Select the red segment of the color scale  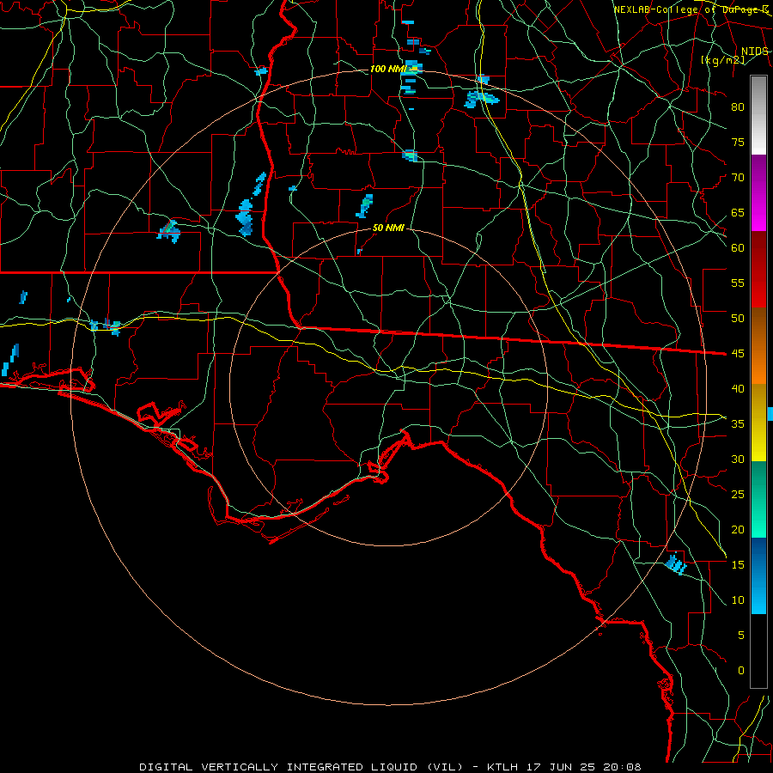[758, 269]
